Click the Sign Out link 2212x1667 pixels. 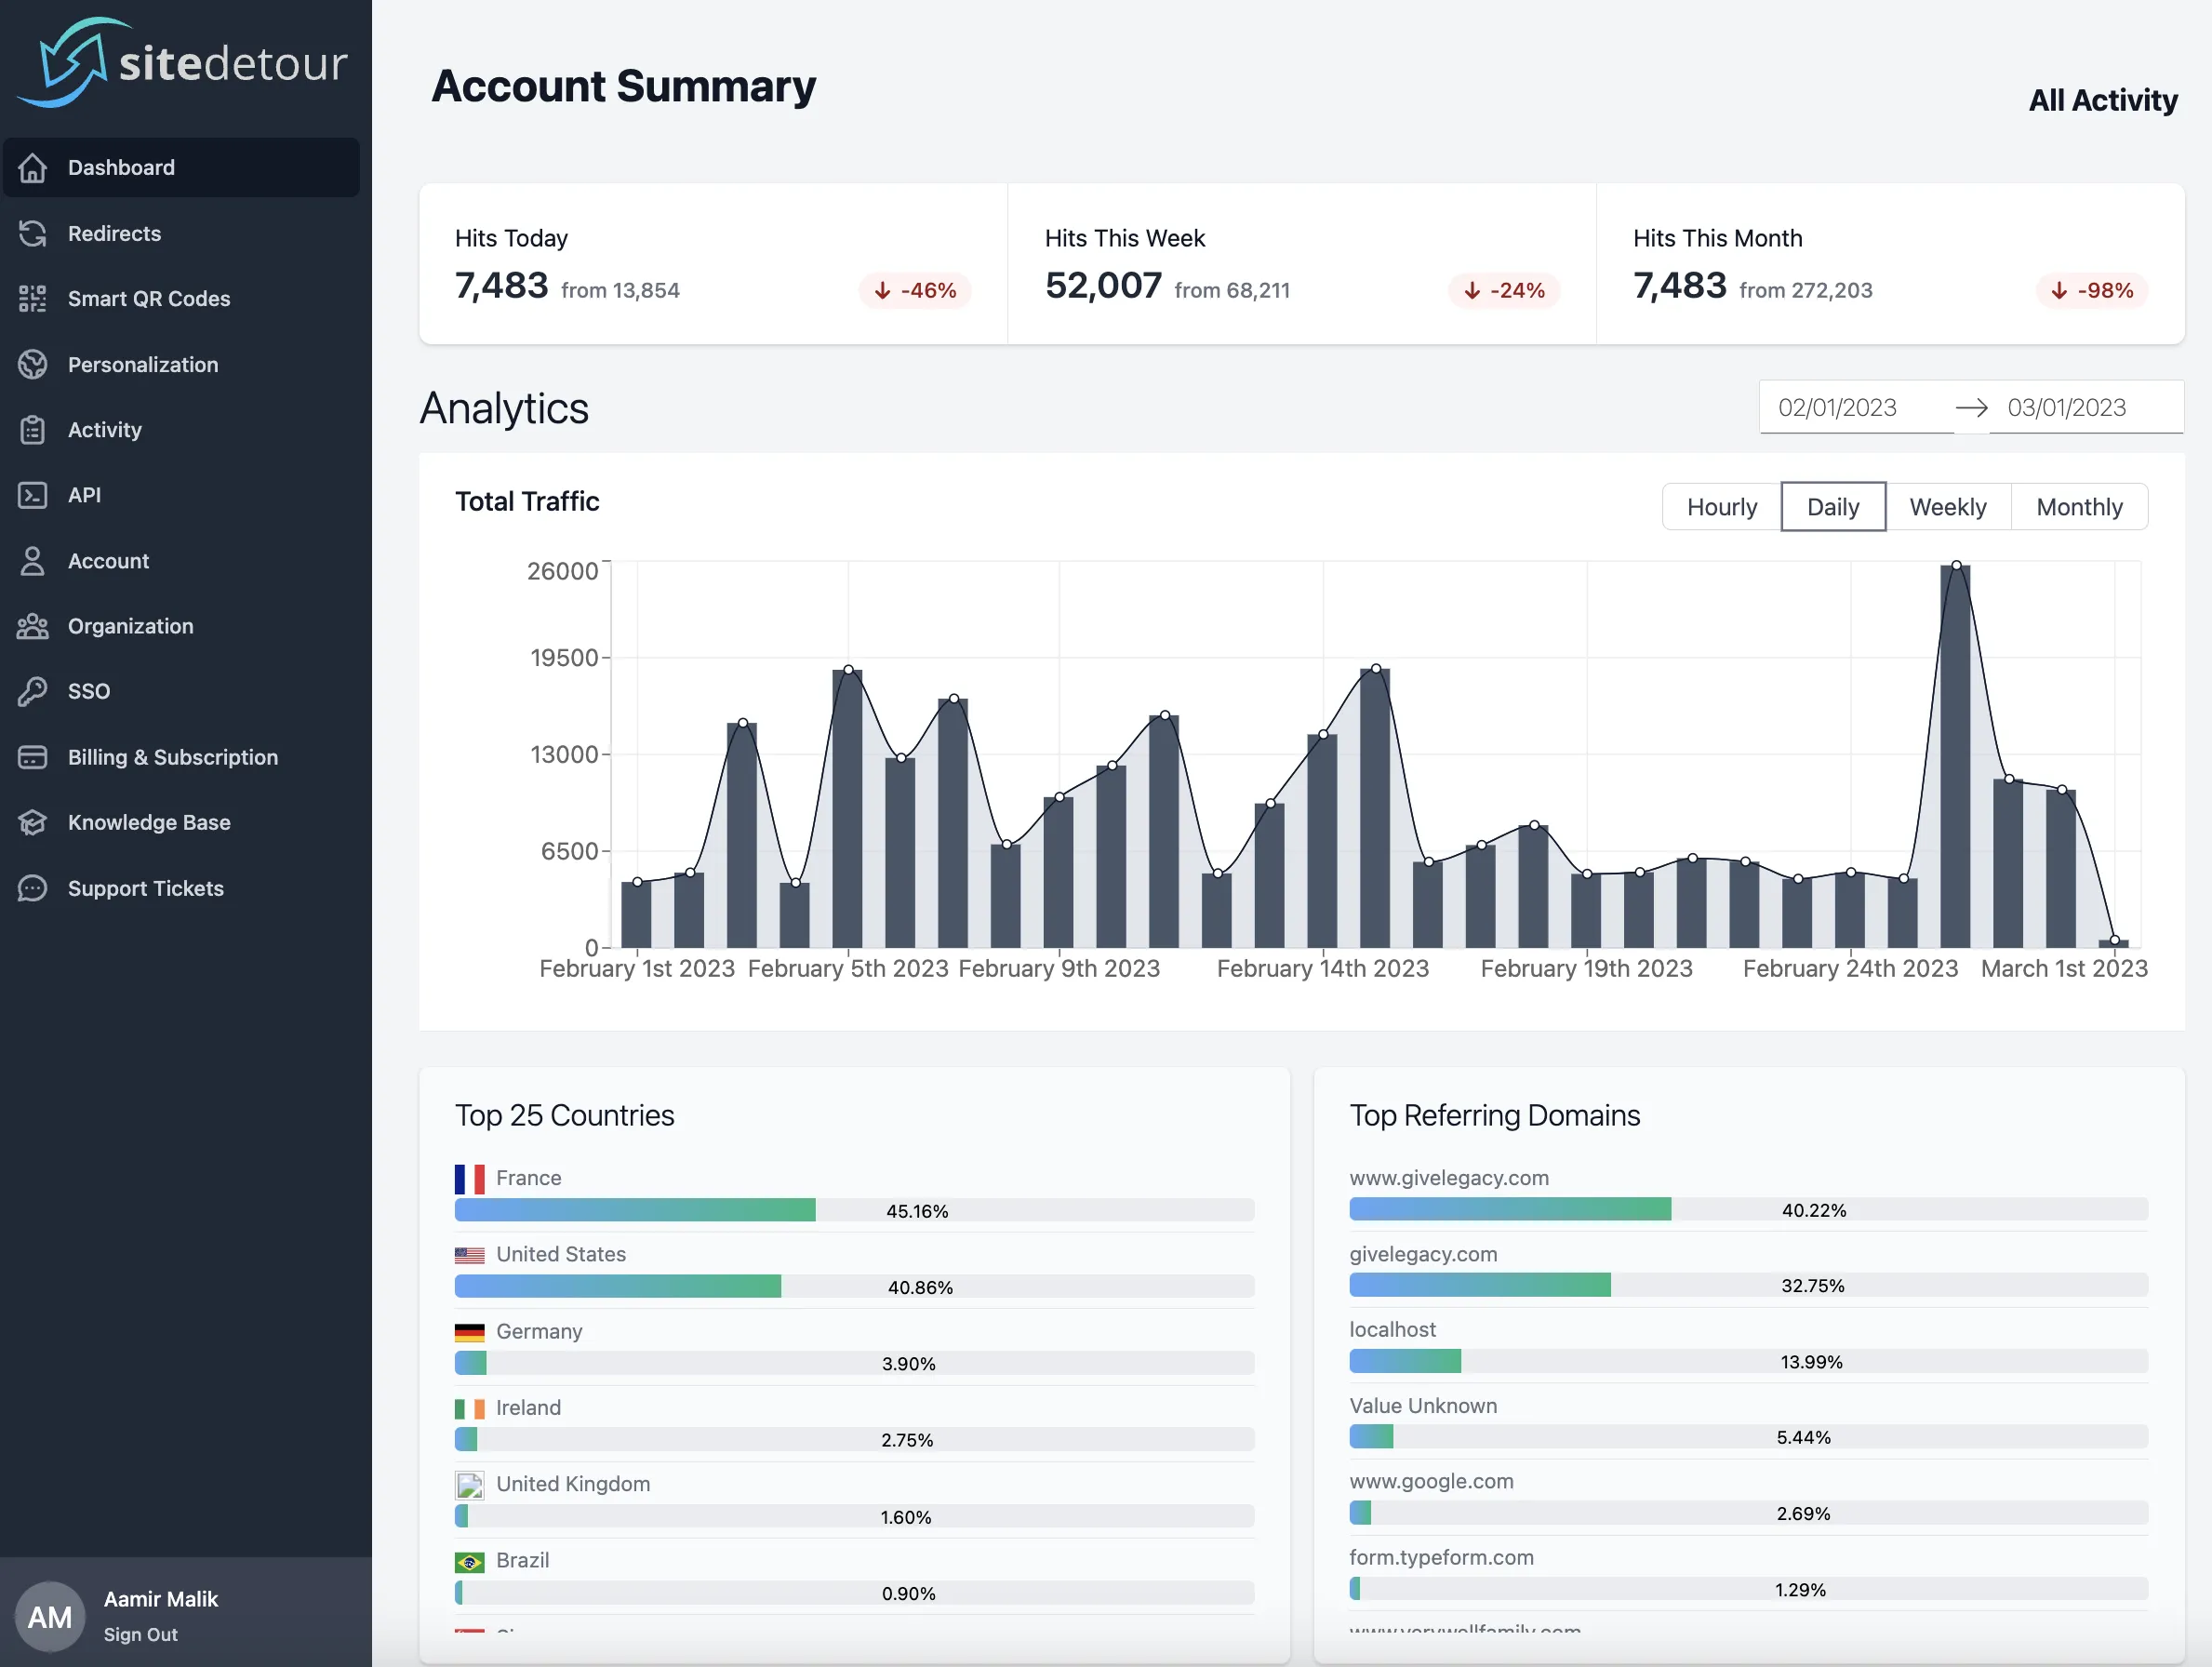140,1634
